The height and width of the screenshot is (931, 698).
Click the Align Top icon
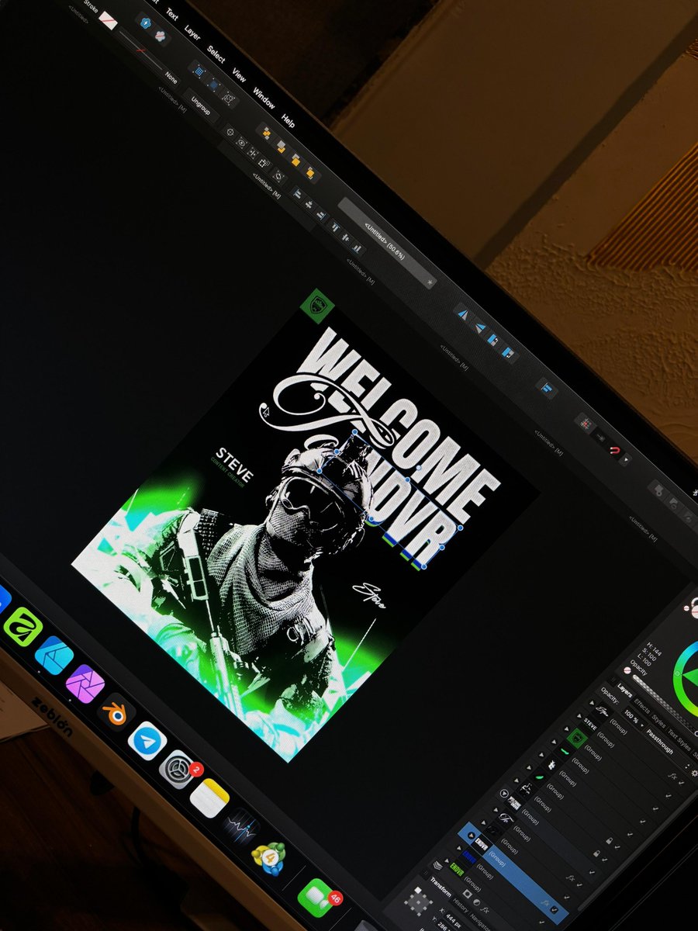335,227
